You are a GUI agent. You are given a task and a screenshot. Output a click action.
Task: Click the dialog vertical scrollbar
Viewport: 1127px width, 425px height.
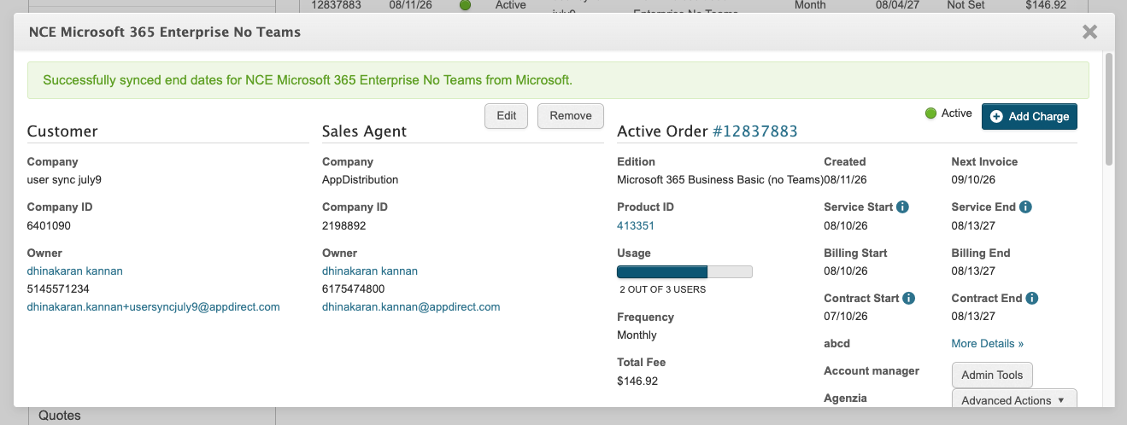pos(1109,109)
